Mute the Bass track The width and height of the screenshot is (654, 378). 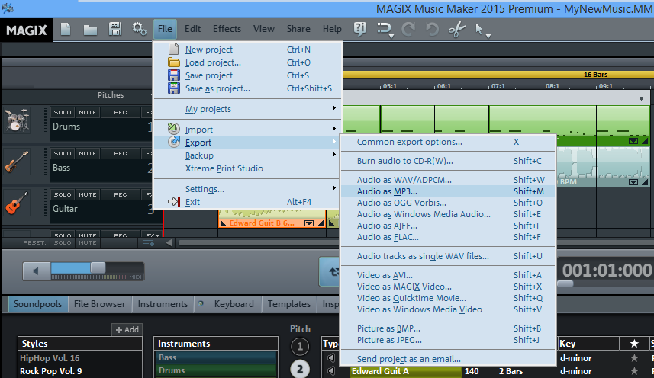(88, 154)
